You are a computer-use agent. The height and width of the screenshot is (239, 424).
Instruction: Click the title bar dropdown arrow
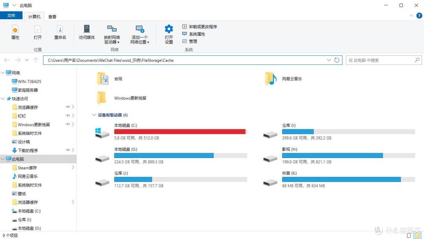click(15, 5)
